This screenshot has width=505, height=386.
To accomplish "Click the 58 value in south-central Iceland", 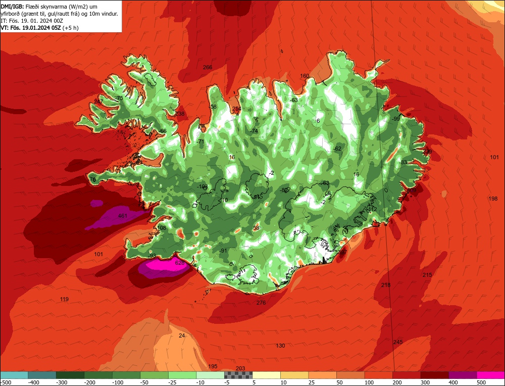I will click(256, 228).
